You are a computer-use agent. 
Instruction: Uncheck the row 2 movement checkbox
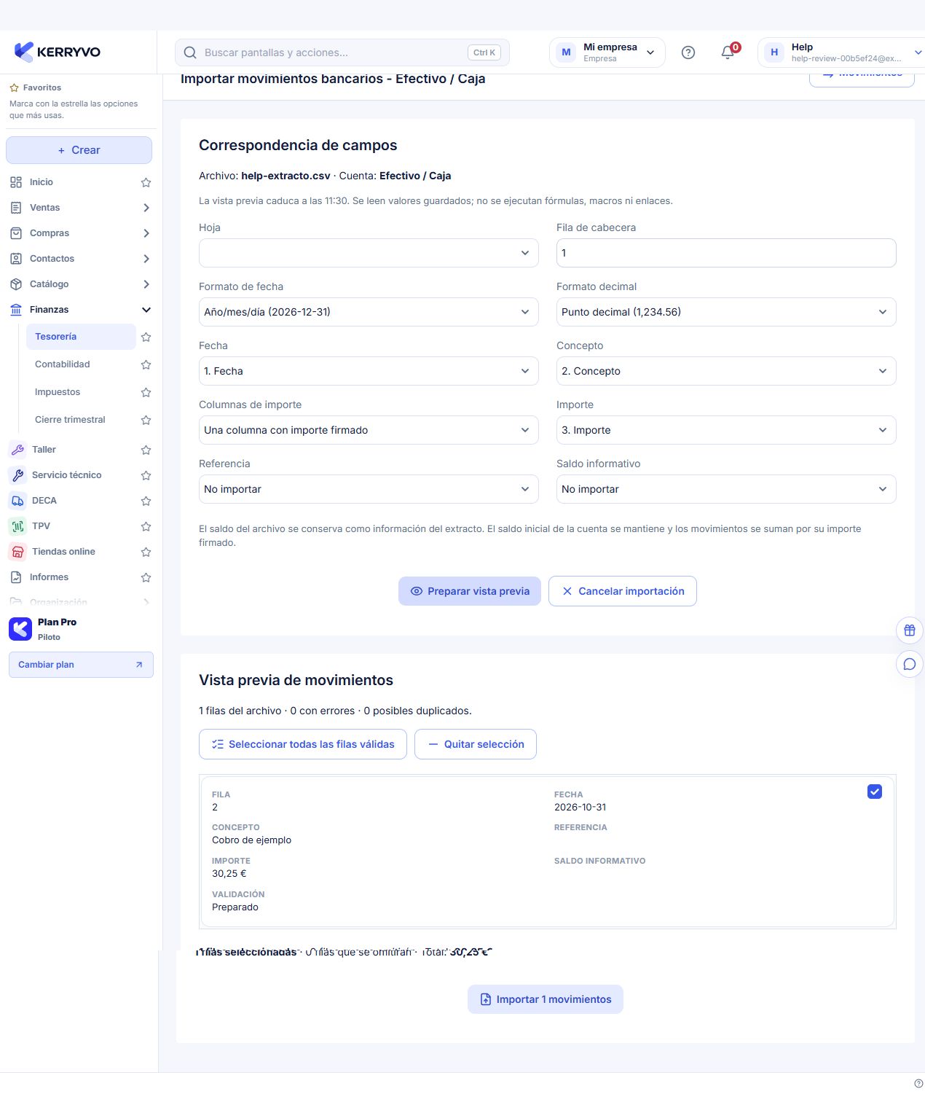pyautogui.click(x=875, y=792)
